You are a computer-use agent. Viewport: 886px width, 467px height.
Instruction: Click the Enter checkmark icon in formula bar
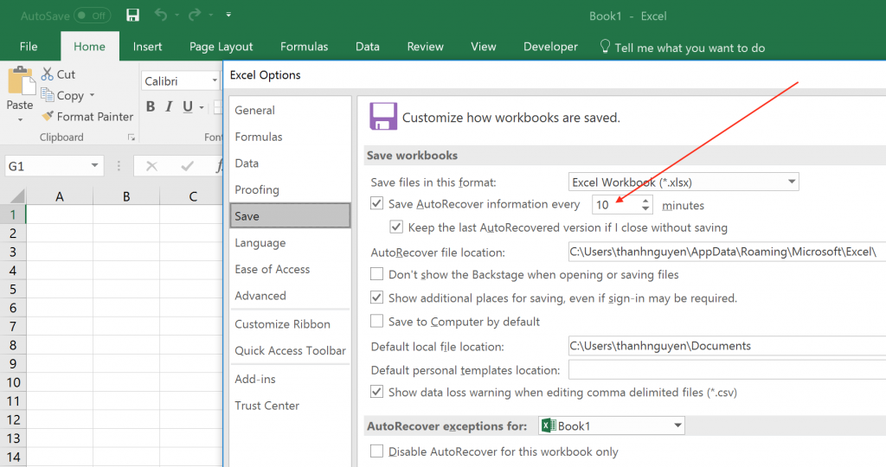click(x=187, y=166)
